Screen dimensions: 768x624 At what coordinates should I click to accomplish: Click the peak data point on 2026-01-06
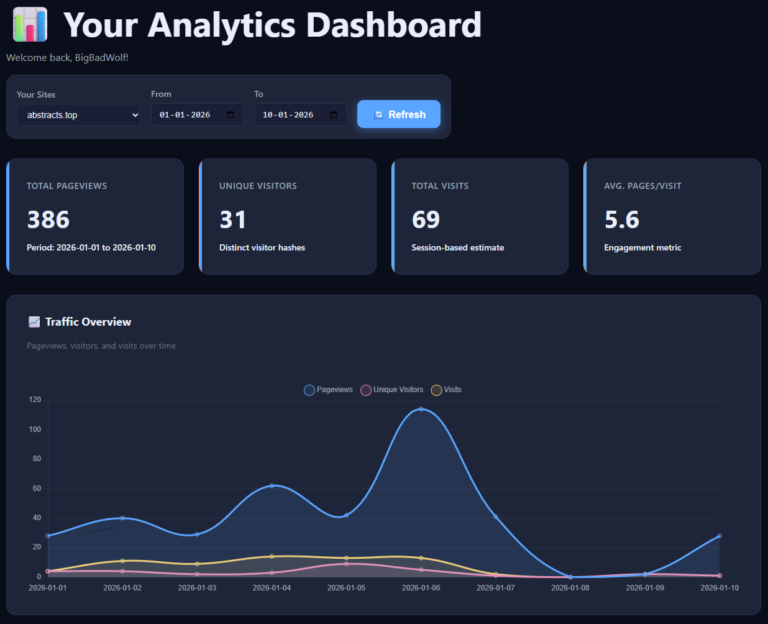[x=421, y=408]
